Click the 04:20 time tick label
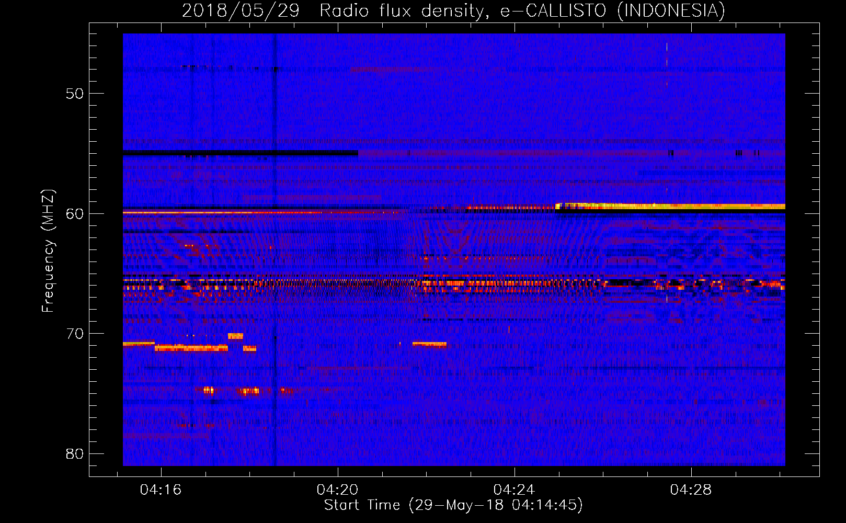The image size is (846, 523). [x=337, y=490]
